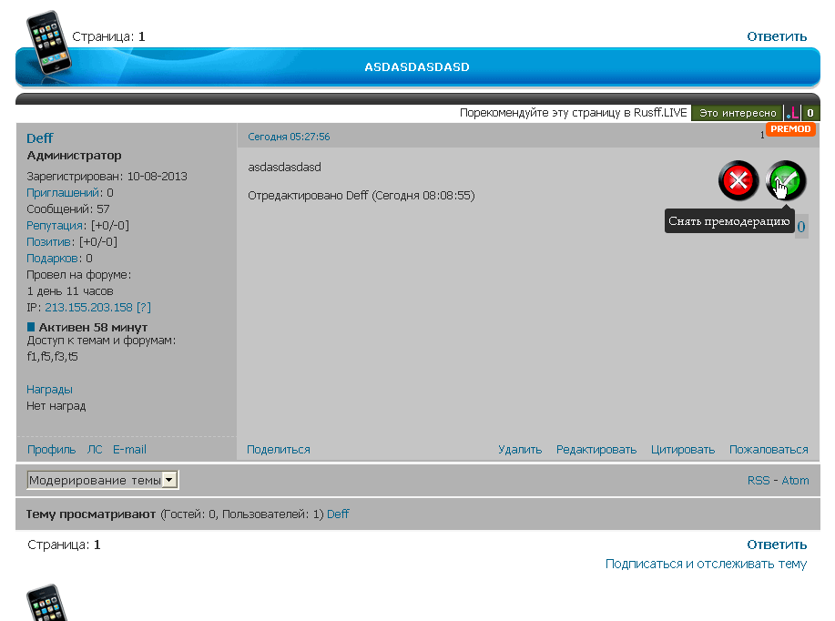Click the top "Ответить" link

pos(777,36)
